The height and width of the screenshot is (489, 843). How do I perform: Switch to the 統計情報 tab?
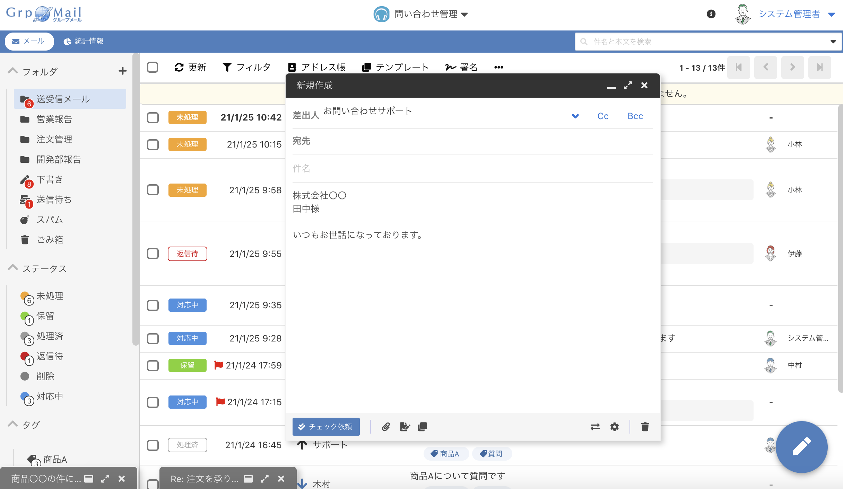coord(84,41)
